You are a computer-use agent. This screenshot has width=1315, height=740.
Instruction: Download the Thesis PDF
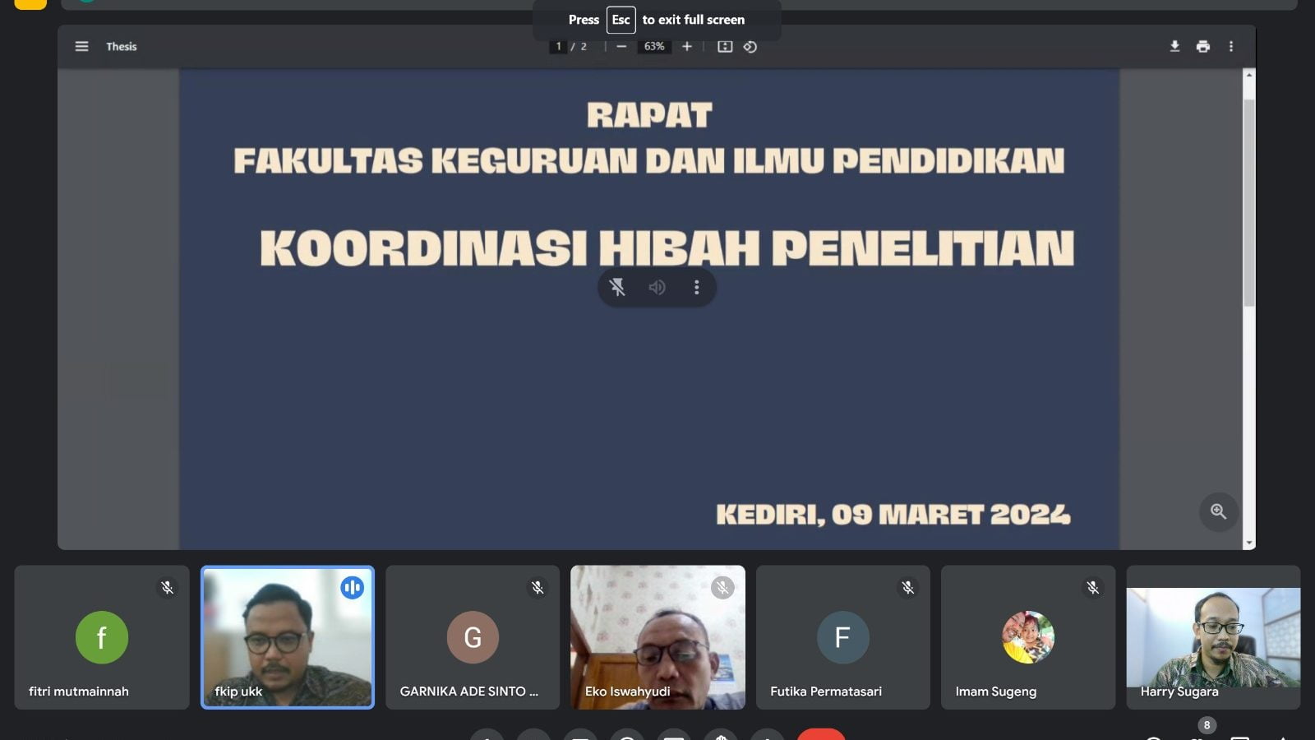point(1174,47)
